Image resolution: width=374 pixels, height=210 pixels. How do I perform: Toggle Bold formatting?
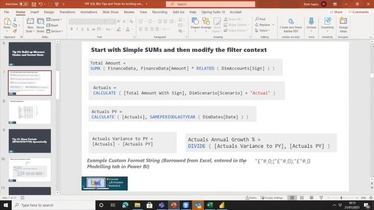(71, 29)
